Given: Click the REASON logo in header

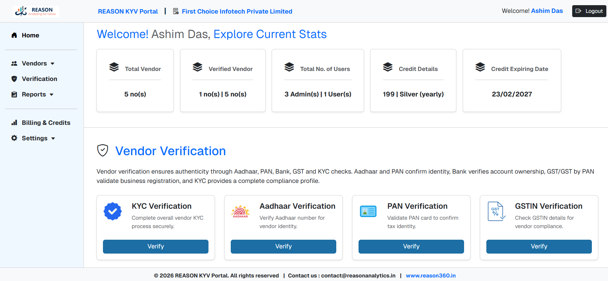Looking at the screenshot, I should pyautogui.click(x=35, y=11).
